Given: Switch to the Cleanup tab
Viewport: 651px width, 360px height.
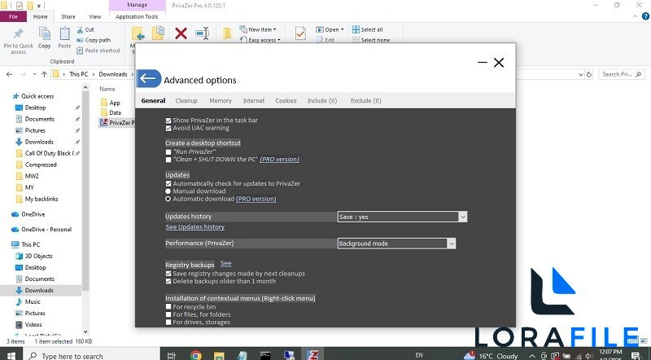Looking at the screenshot, I should tap(186, 101).
